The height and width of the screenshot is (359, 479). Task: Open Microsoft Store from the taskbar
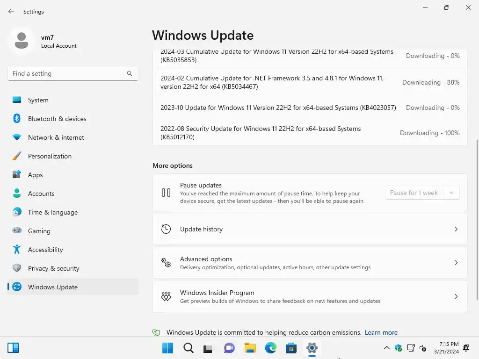point(291,348)
